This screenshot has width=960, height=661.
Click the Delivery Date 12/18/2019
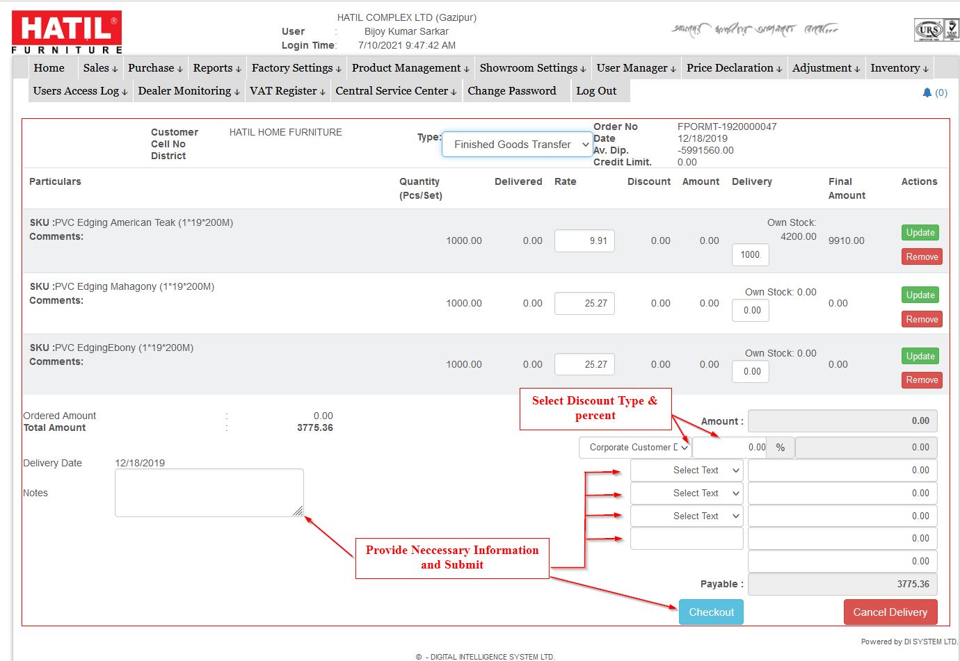click(140, 464)
